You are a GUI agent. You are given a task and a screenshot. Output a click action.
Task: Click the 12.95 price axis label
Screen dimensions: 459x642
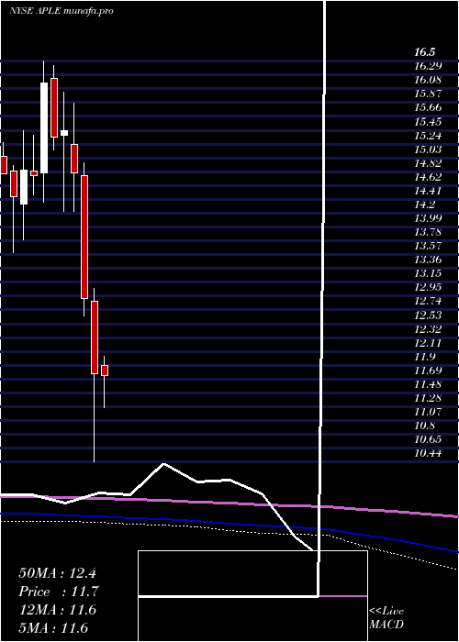click(x=428, y=287)
